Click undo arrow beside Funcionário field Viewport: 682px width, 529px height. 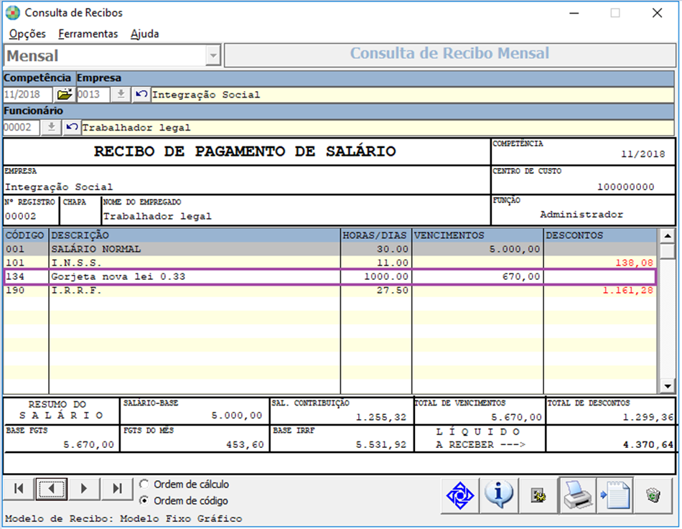click(72, 128)
